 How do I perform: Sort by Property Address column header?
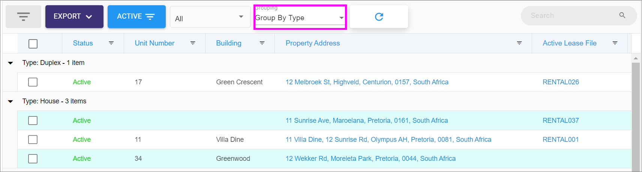point(313,43)
